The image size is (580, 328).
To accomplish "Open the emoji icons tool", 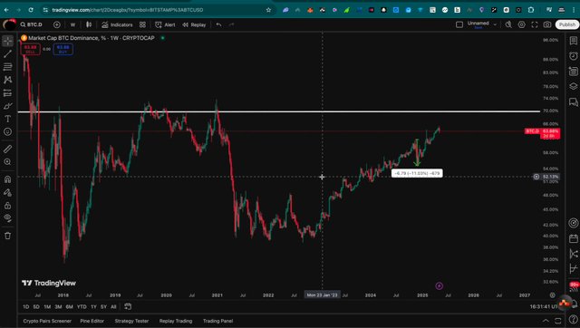I will (8, 131).
